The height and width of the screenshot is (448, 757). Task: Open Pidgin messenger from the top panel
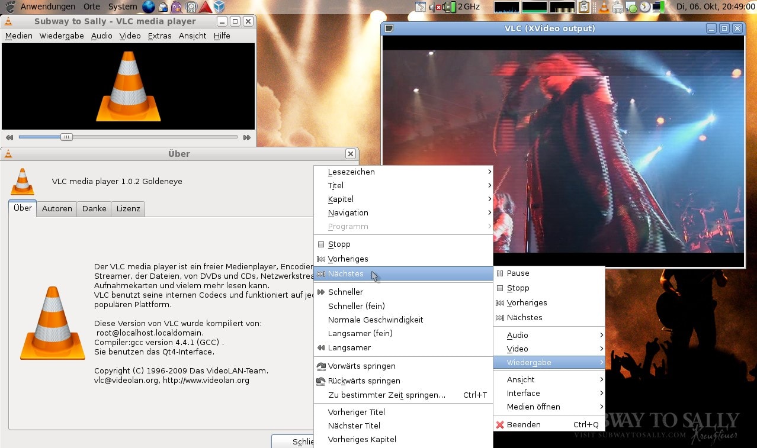click(177, 7)
